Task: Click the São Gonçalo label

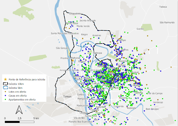Action: [x=62, y=48]
